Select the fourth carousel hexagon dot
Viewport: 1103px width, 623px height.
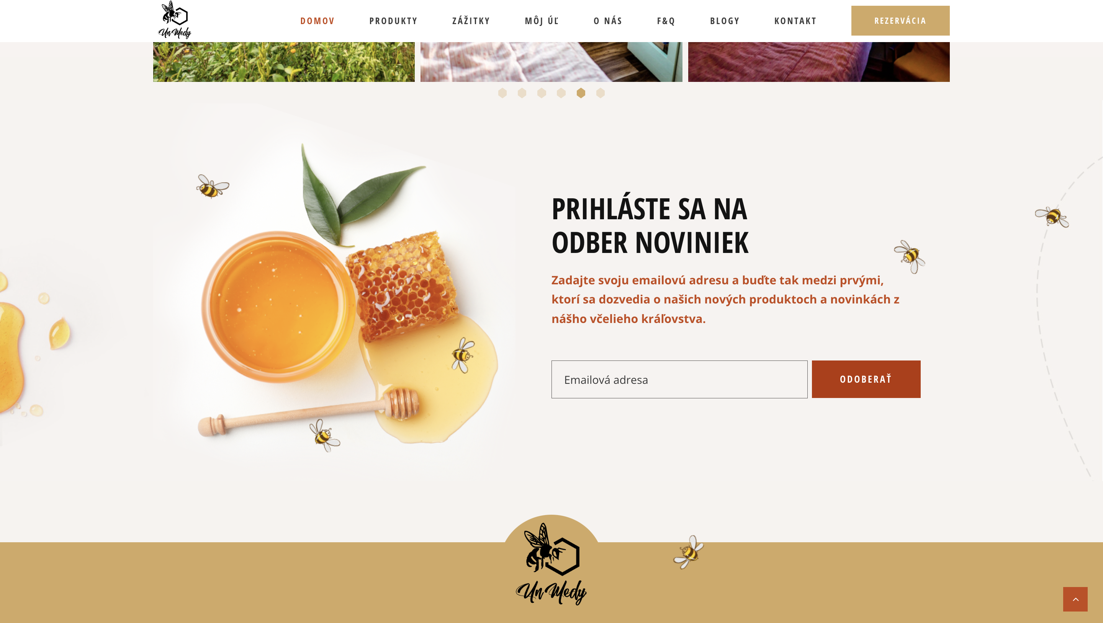point(561,93)
